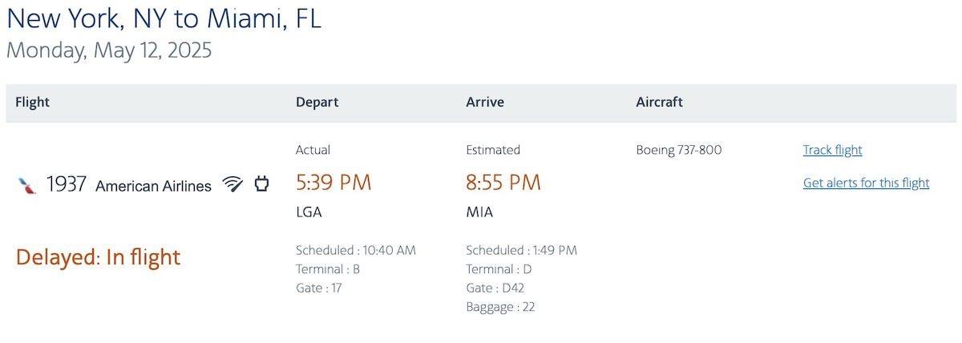Click flight number 1937

pyautogui.click(x=66, y=185)
